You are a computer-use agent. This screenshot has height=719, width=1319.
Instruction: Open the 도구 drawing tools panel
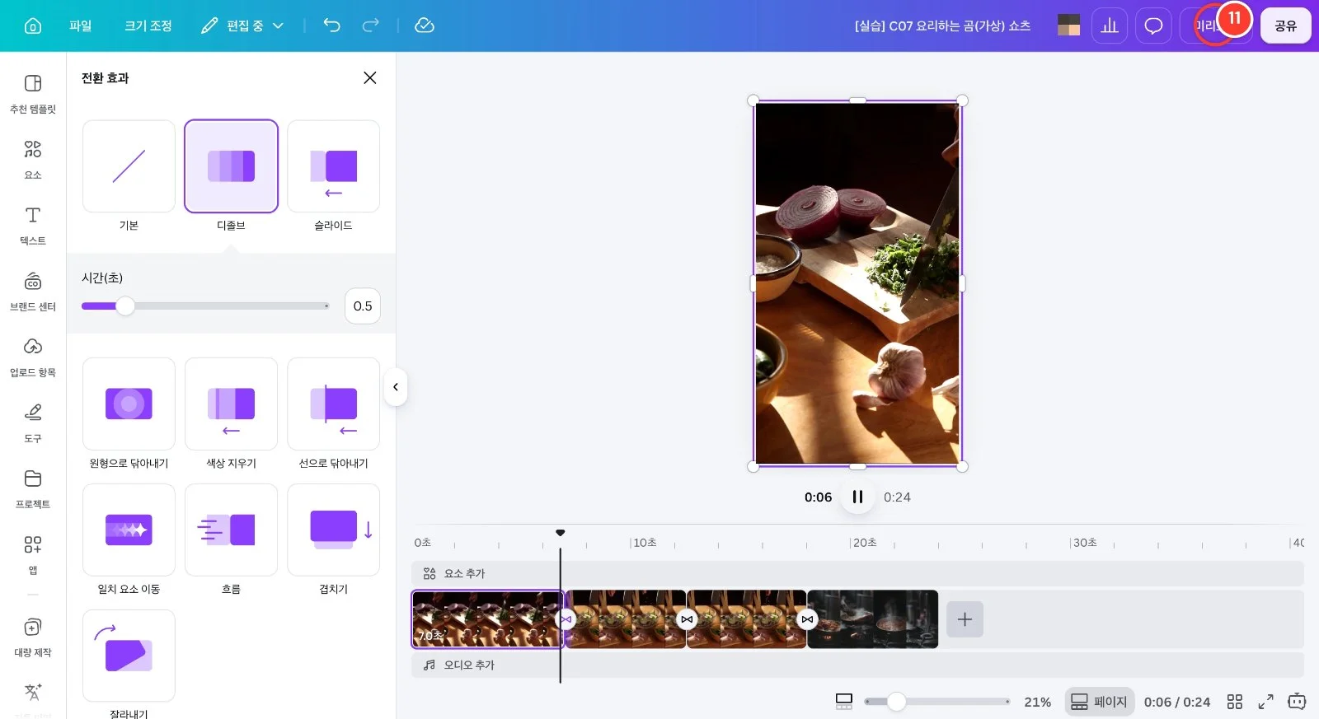point(33,423)
